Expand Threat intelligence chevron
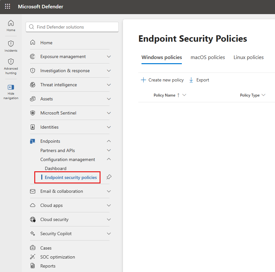Image resolution: width=275 pixels, height=272 pixels. click(109, 85)
